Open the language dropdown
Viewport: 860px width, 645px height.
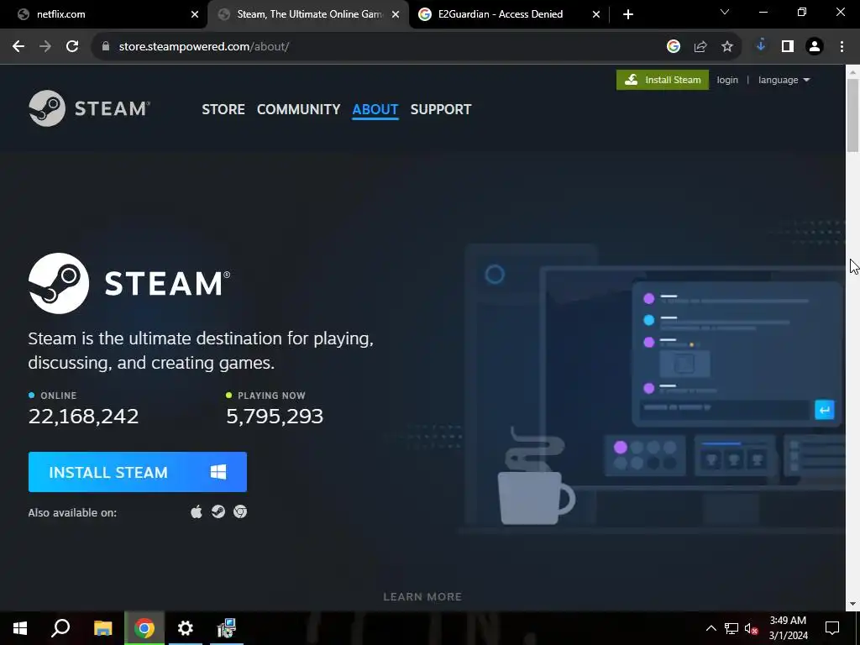[x=784, y=80]
